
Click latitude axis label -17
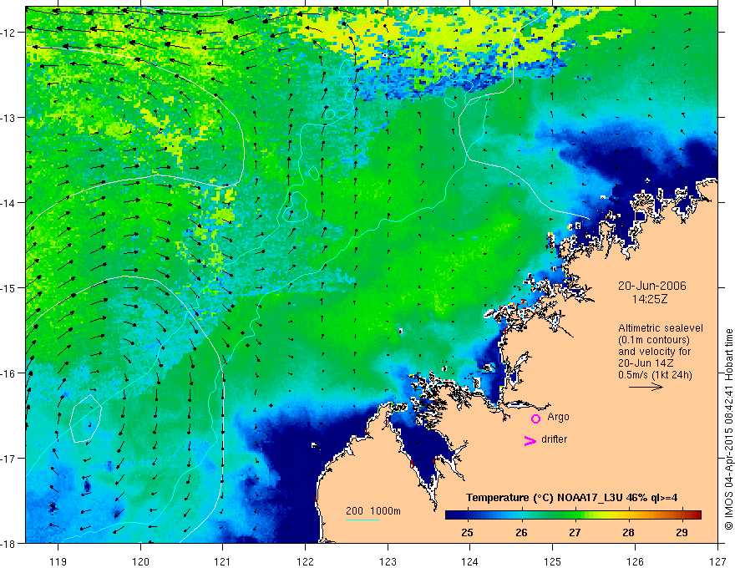pyautogui.click(x=9, y=459)
